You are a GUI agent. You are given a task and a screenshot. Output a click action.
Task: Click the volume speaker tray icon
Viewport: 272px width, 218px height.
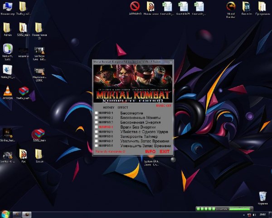coord(254,215)
